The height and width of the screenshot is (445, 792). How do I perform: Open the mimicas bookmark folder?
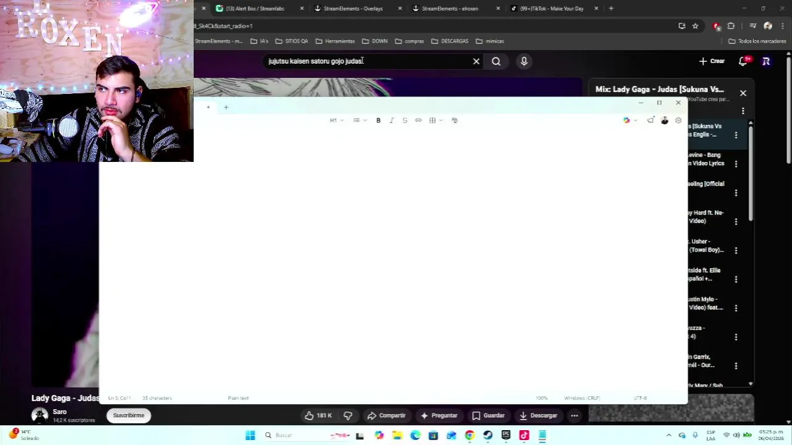point(490,41)
